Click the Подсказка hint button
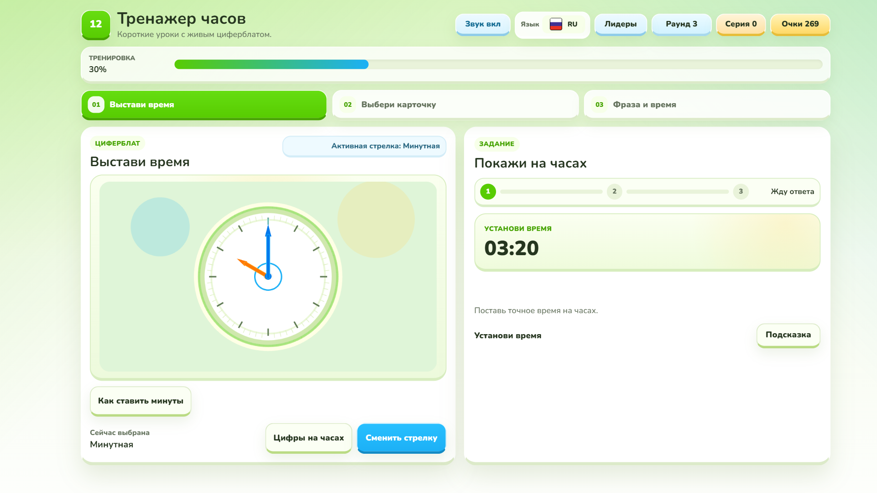 pyautogui.click(x=788, y=335)
